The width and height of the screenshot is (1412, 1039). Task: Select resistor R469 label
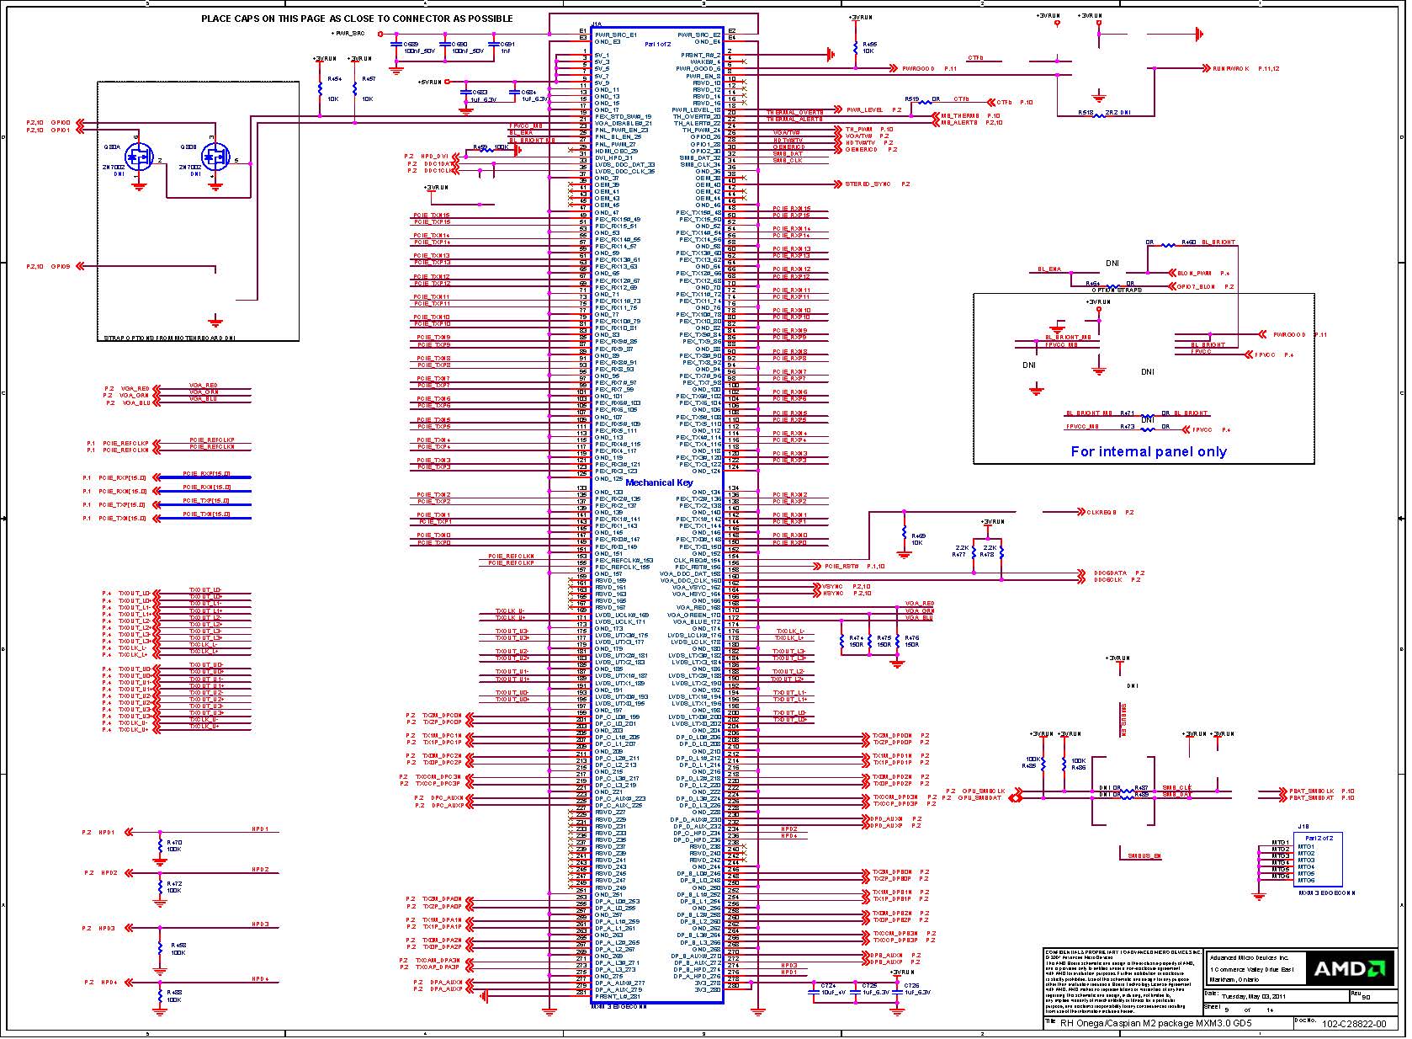coord(919,535)
